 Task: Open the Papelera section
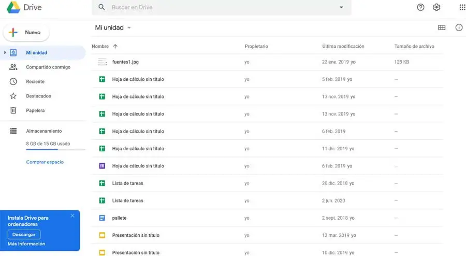(x=35, y=110)
